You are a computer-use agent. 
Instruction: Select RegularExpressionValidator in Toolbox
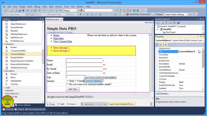tap(22, 61)
